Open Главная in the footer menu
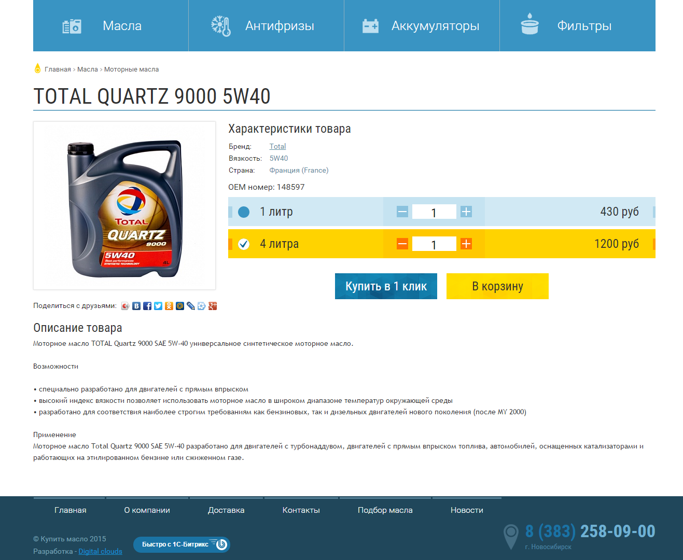This screenshot has height=560, width=683. (x=71, y=510)
